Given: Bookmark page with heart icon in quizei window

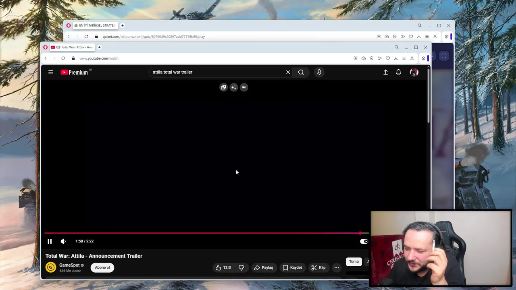Looking at the screenshot, I should tap(411, 37).
